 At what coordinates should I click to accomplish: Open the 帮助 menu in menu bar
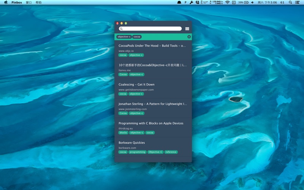click(38, 2)
